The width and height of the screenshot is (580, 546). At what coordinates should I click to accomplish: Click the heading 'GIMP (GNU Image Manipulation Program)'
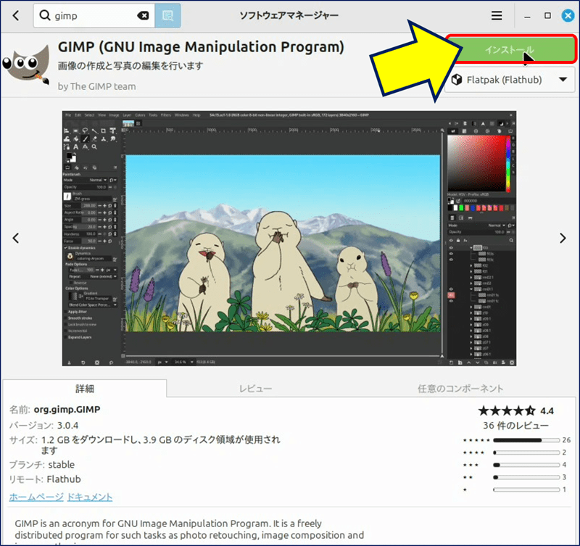point(201,47)
